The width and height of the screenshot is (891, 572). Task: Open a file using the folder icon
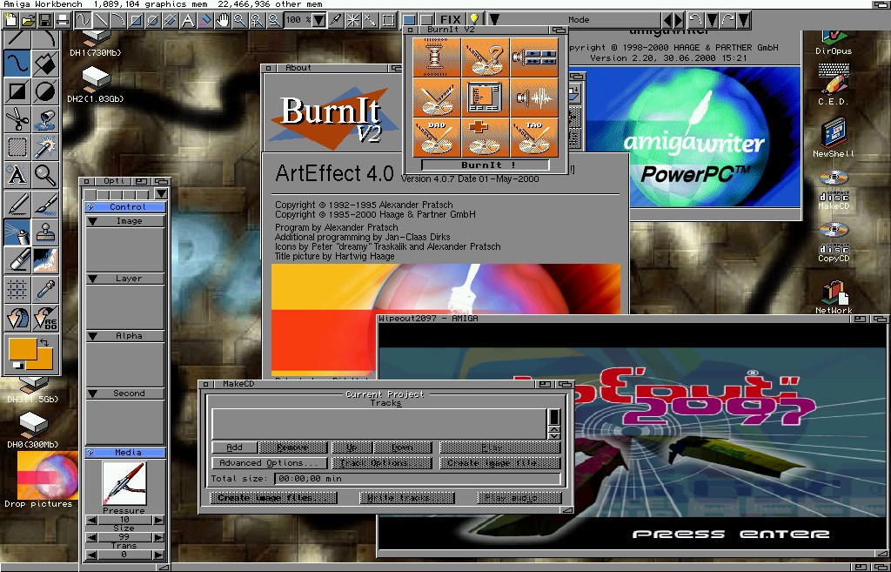coord(28,21)
